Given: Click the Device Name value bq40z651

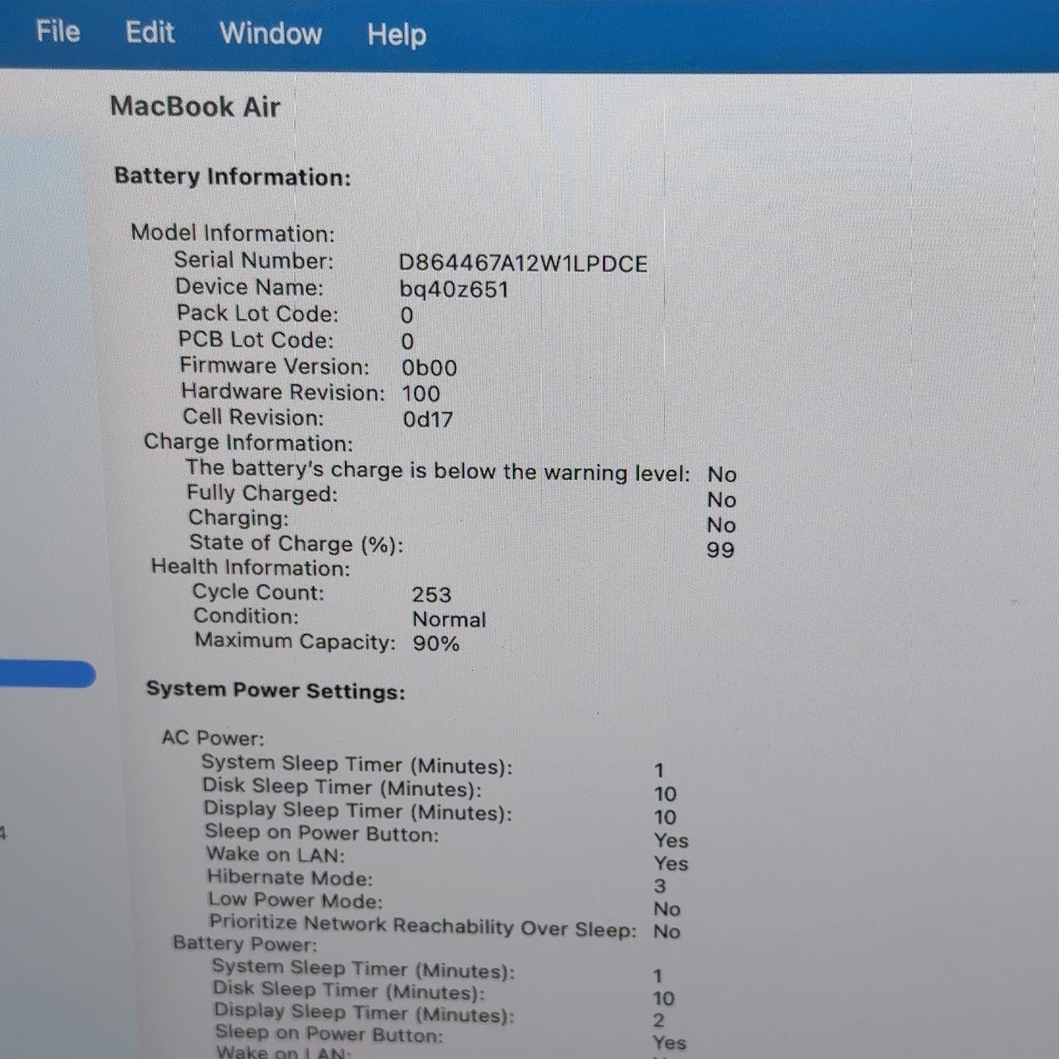Looking at the screenshot, I should coord(454,289).
